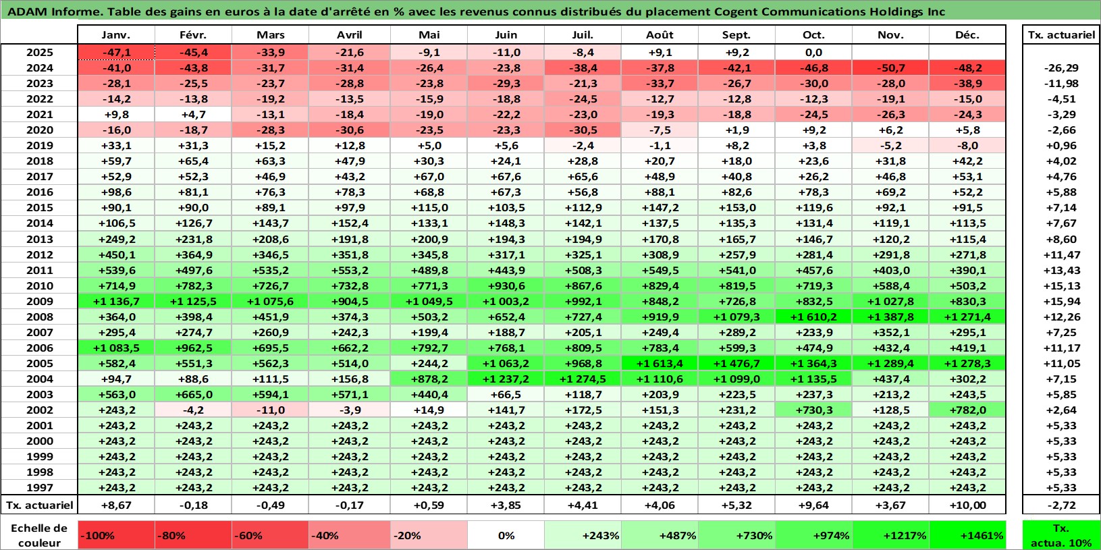Select the '+66,5' cell for Juin 2003

(506, 394)
